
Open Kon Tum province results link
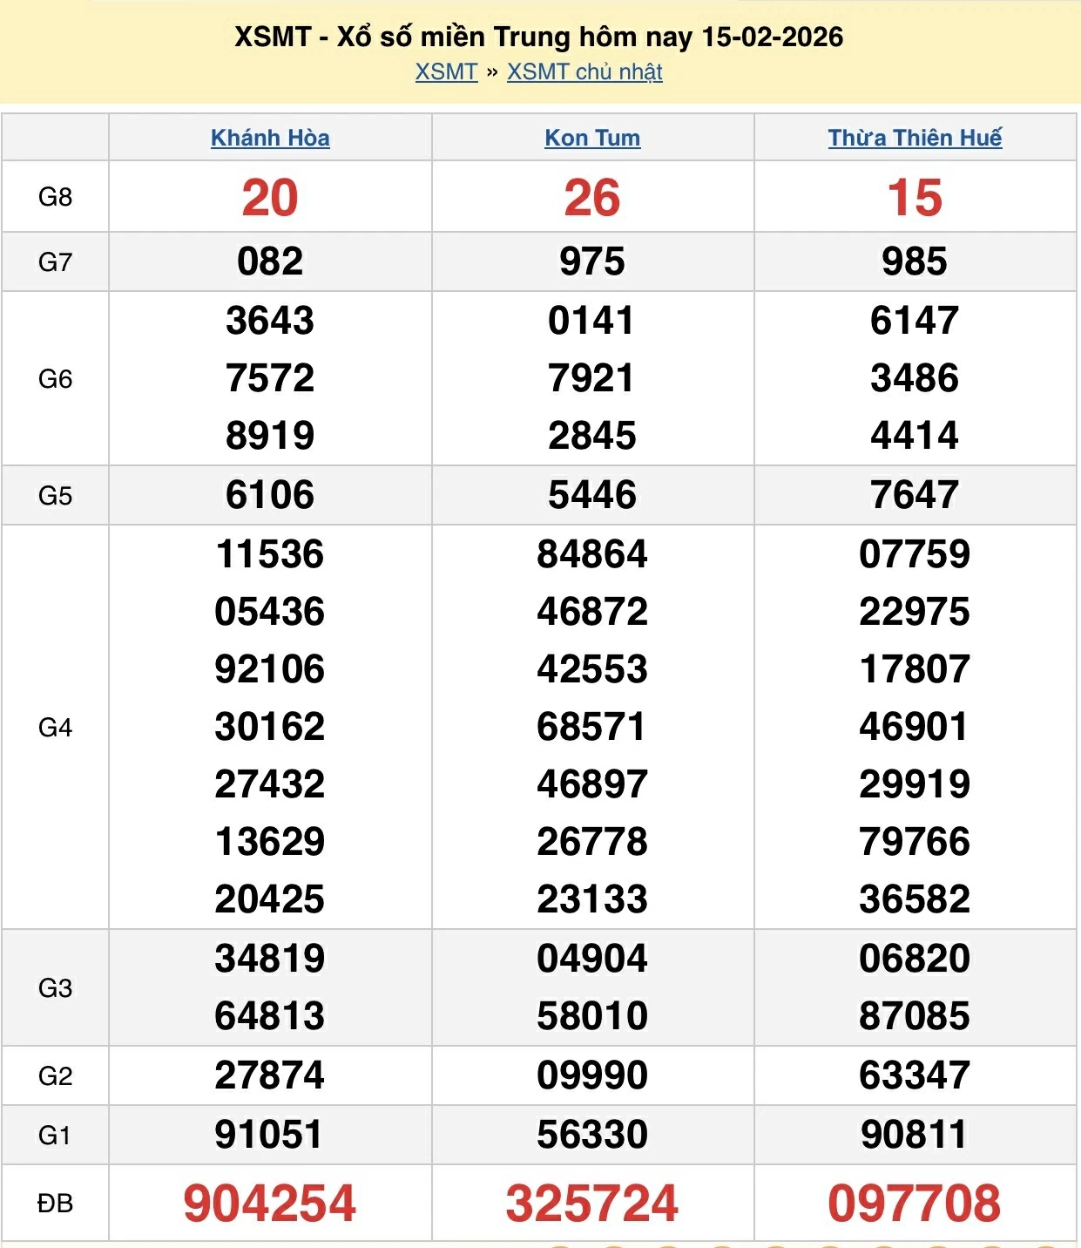592,138
